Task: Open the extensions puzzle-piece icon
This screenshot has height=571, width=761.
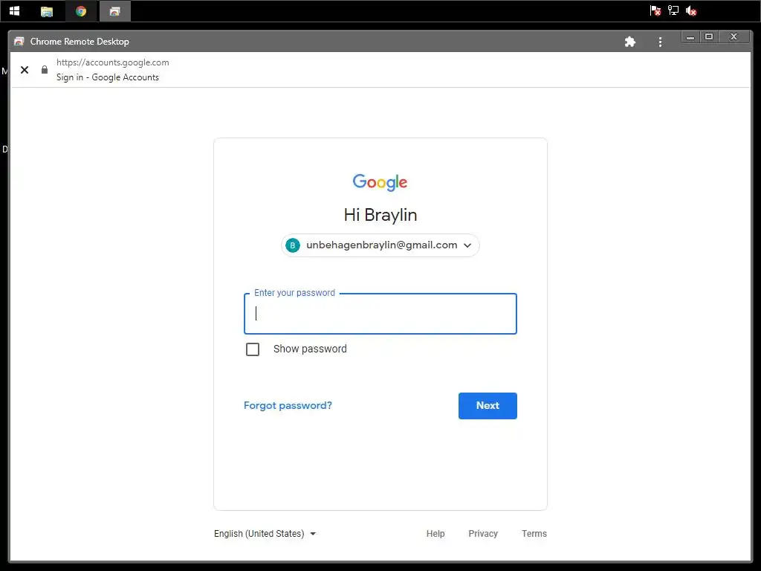Action: [x=630, y=42]
